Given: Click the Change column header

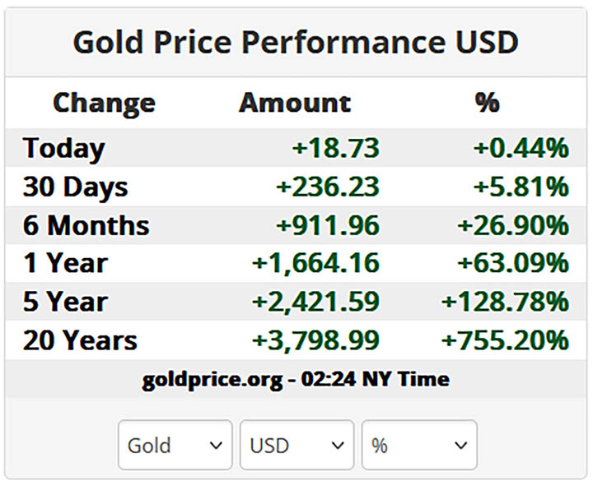Looking at the screenshot, I should [x=104, y=103].
